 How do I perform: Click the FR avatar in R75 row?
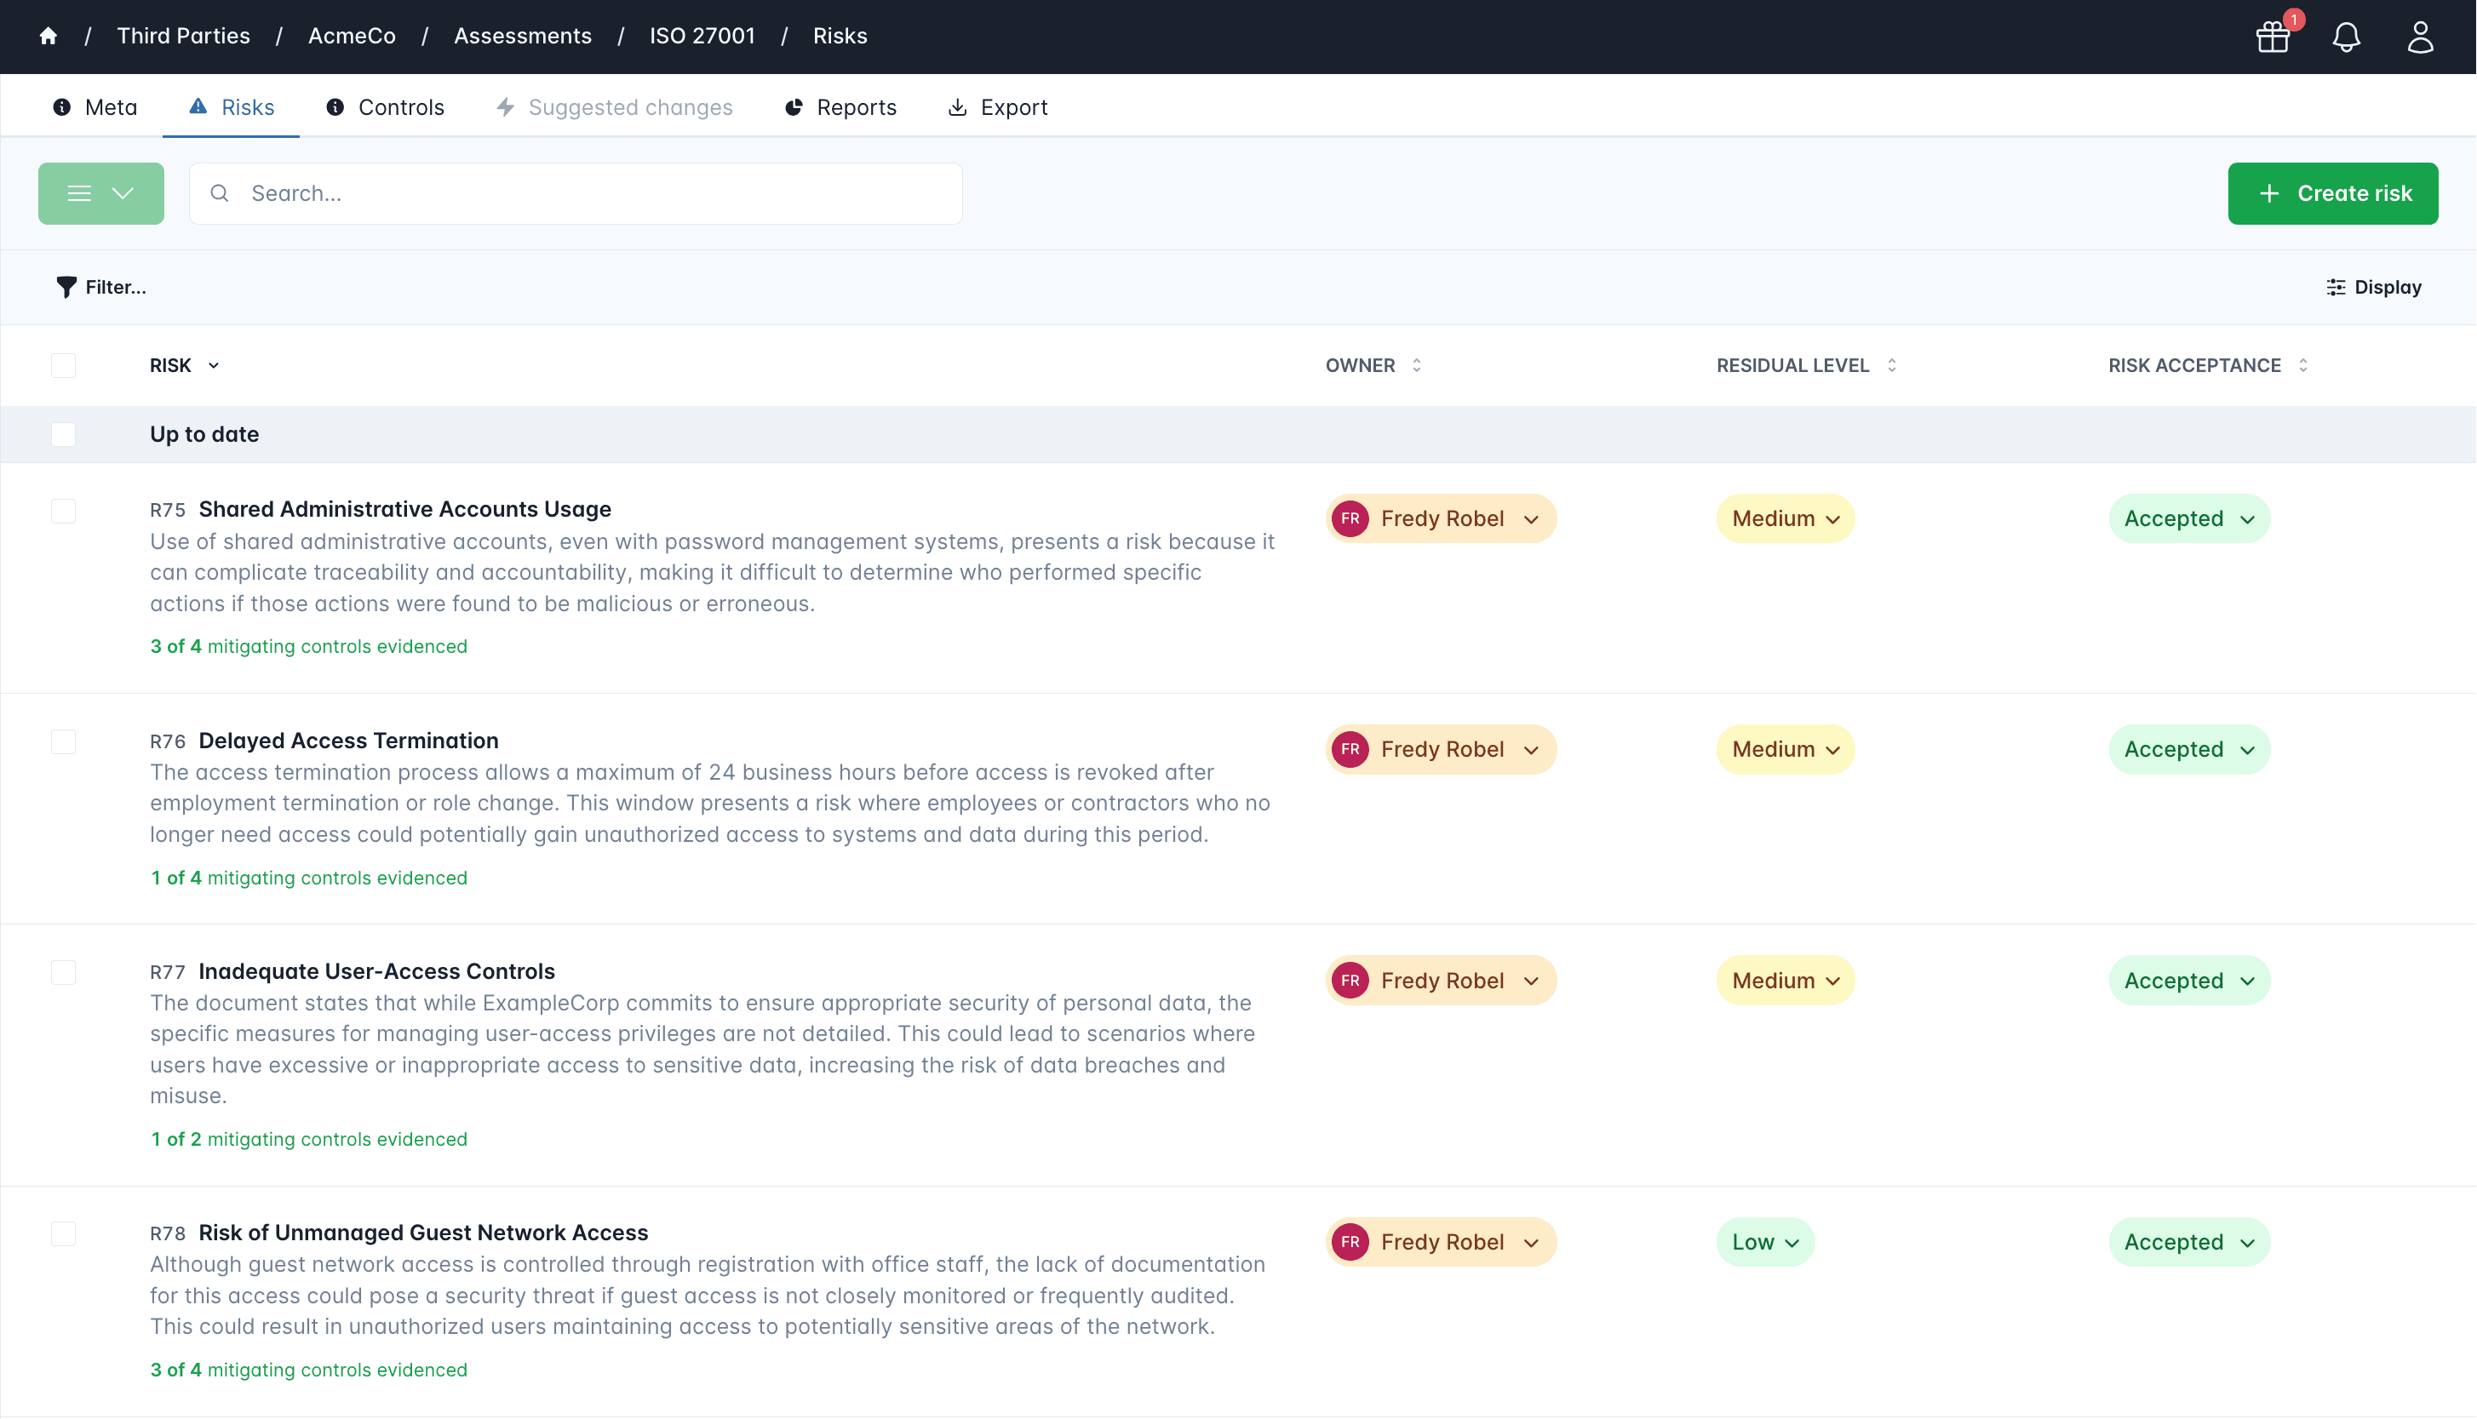coord(1350,518)
